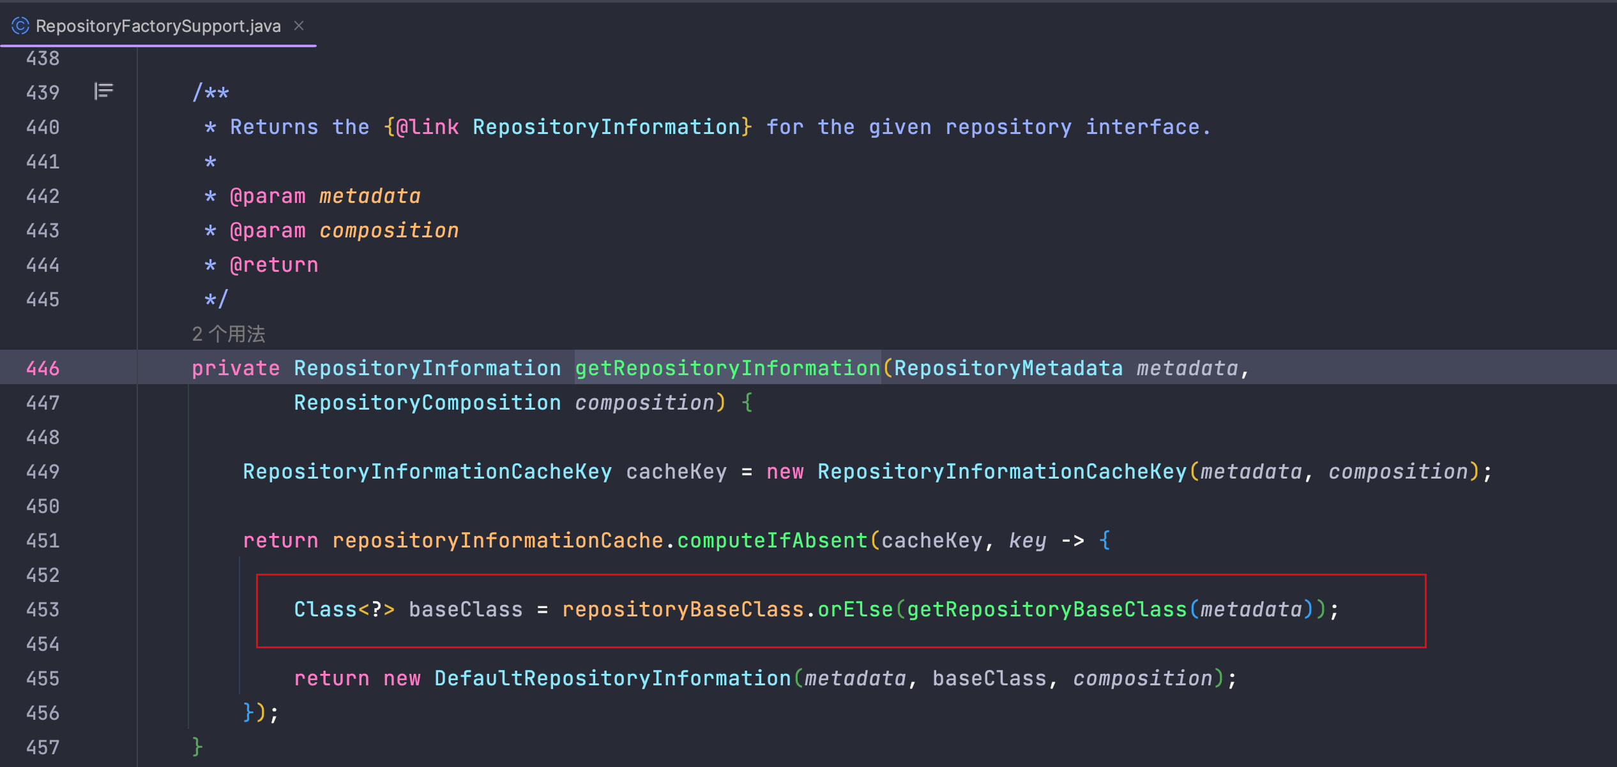This screenshot has height=767, width=1617.
Task: Click line number 453 in the gutter
Action: pos(43,609)
